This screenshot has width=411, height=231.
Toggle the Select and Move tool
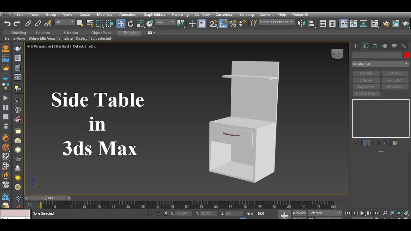121,23
